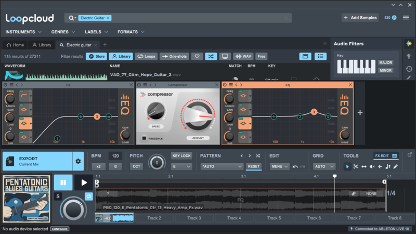The width and height of the screenshot is (416, 234).
Task: Select the Track 4 slot
Action: pos(233,218)
